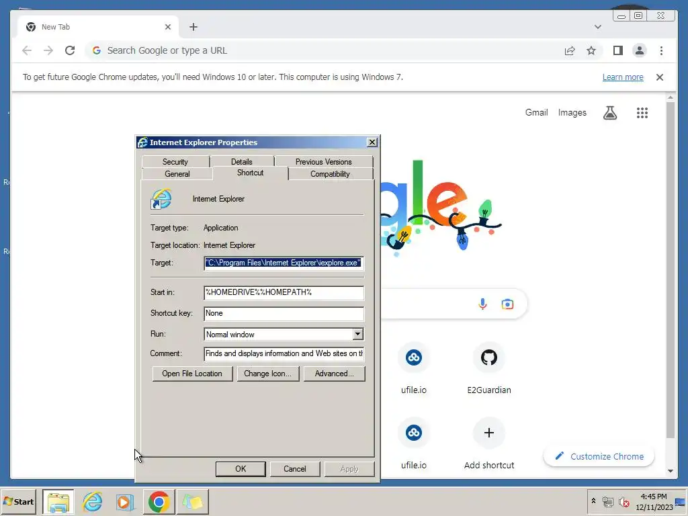This screenshot has width=688, height=516.
Task: Confirm the Properties dialog with OK
Action: (241, 468)
